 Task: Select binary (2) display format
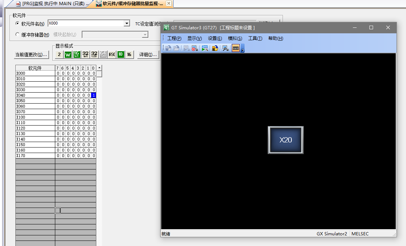coord(59,55)
